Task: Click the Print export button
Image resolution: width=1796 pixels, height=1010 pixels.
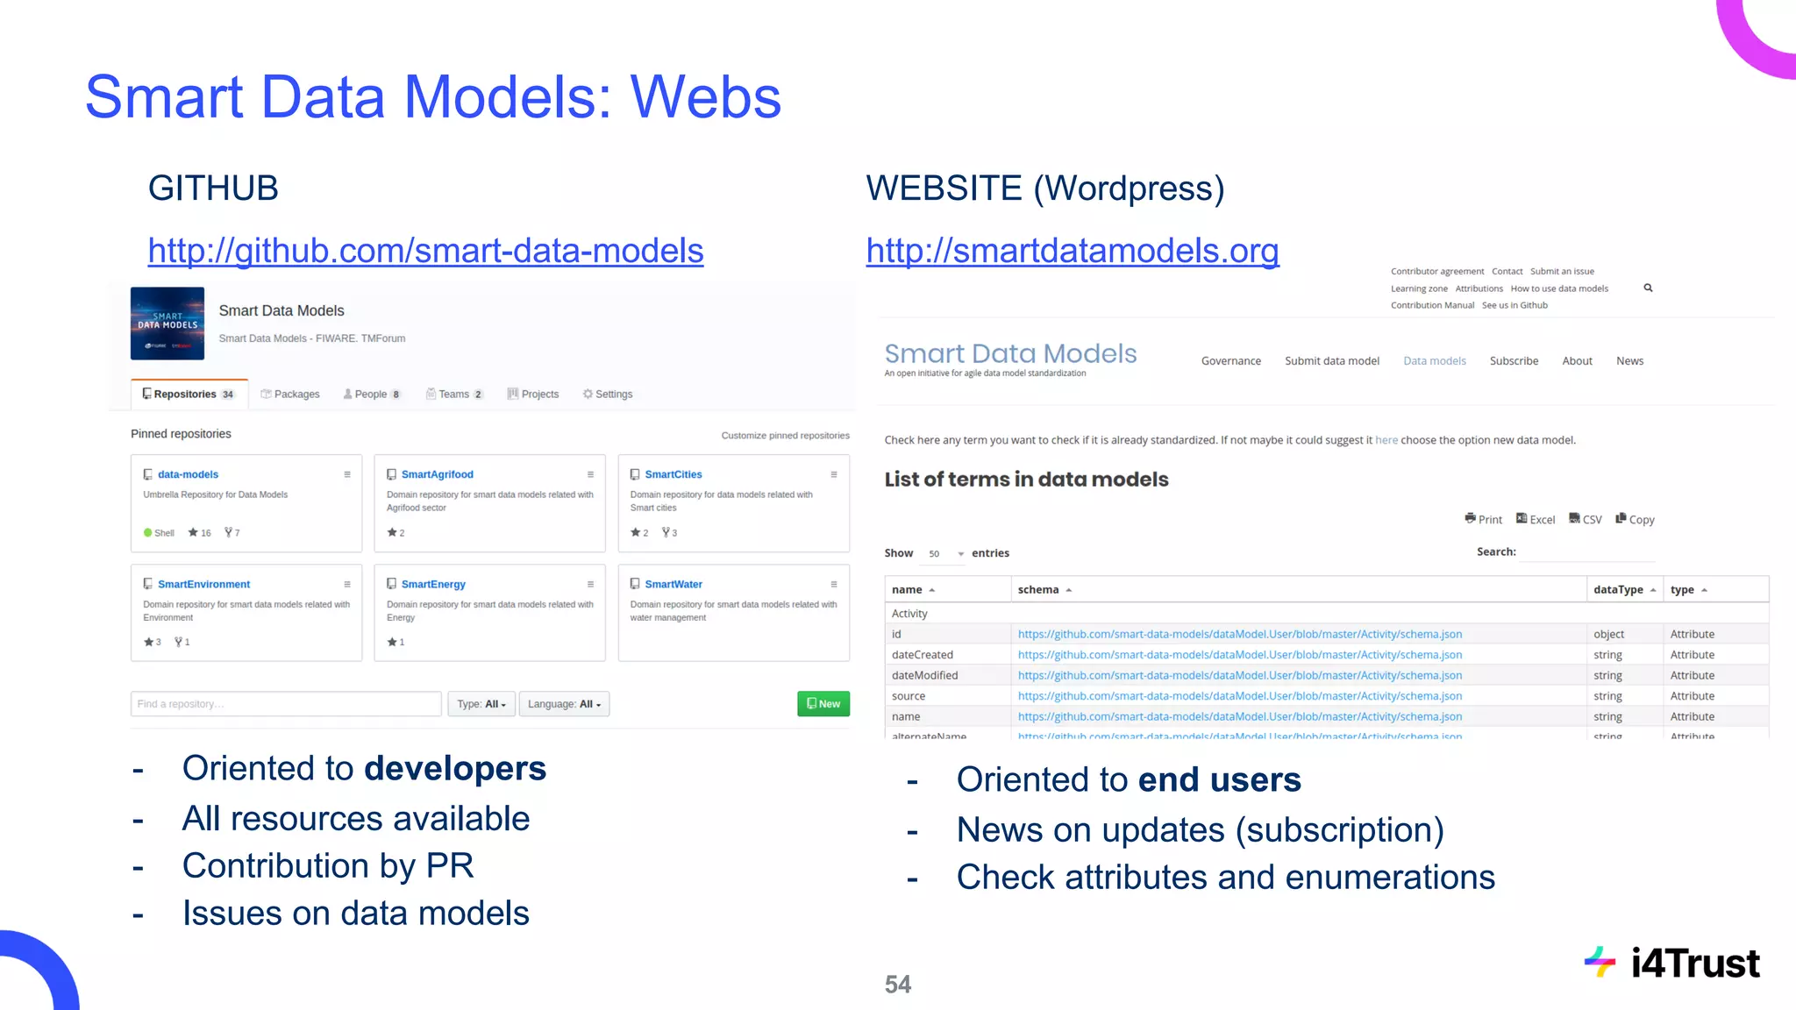Action: pos(1483,519)
